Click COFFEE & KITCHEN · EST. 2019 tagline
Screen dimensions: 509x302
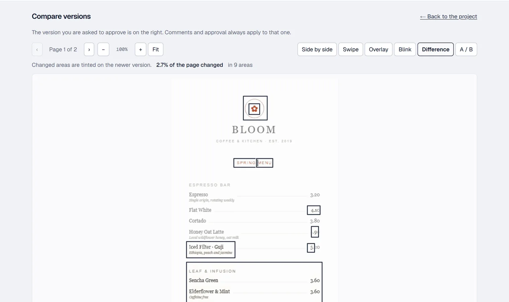coord(254,141)
